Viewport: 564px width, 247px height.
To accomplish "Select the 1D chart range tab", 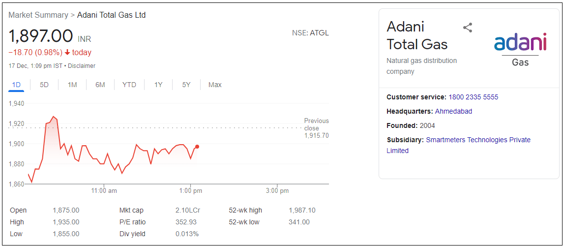I will [x=16, y=85].
